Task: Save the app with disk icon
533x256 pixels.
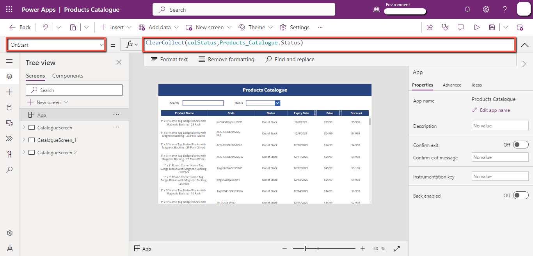Action: coord(492,27)
